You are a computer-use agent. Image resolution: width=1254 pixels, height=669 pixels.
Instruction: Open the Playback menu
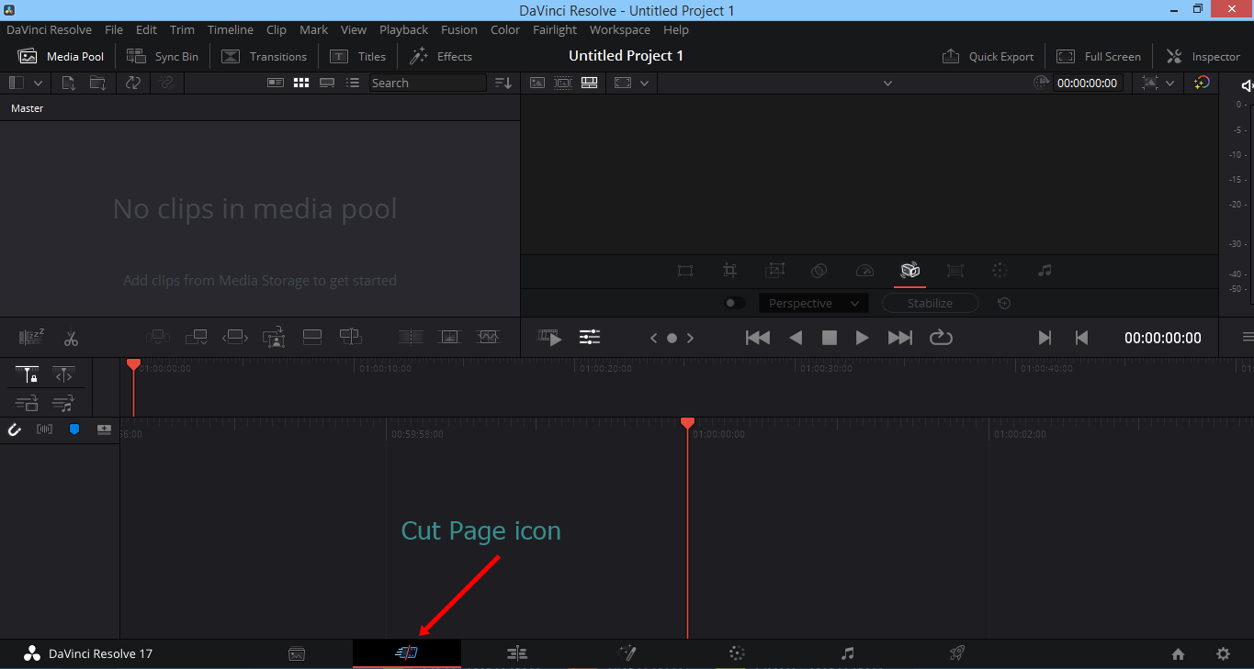coord(404,29)
